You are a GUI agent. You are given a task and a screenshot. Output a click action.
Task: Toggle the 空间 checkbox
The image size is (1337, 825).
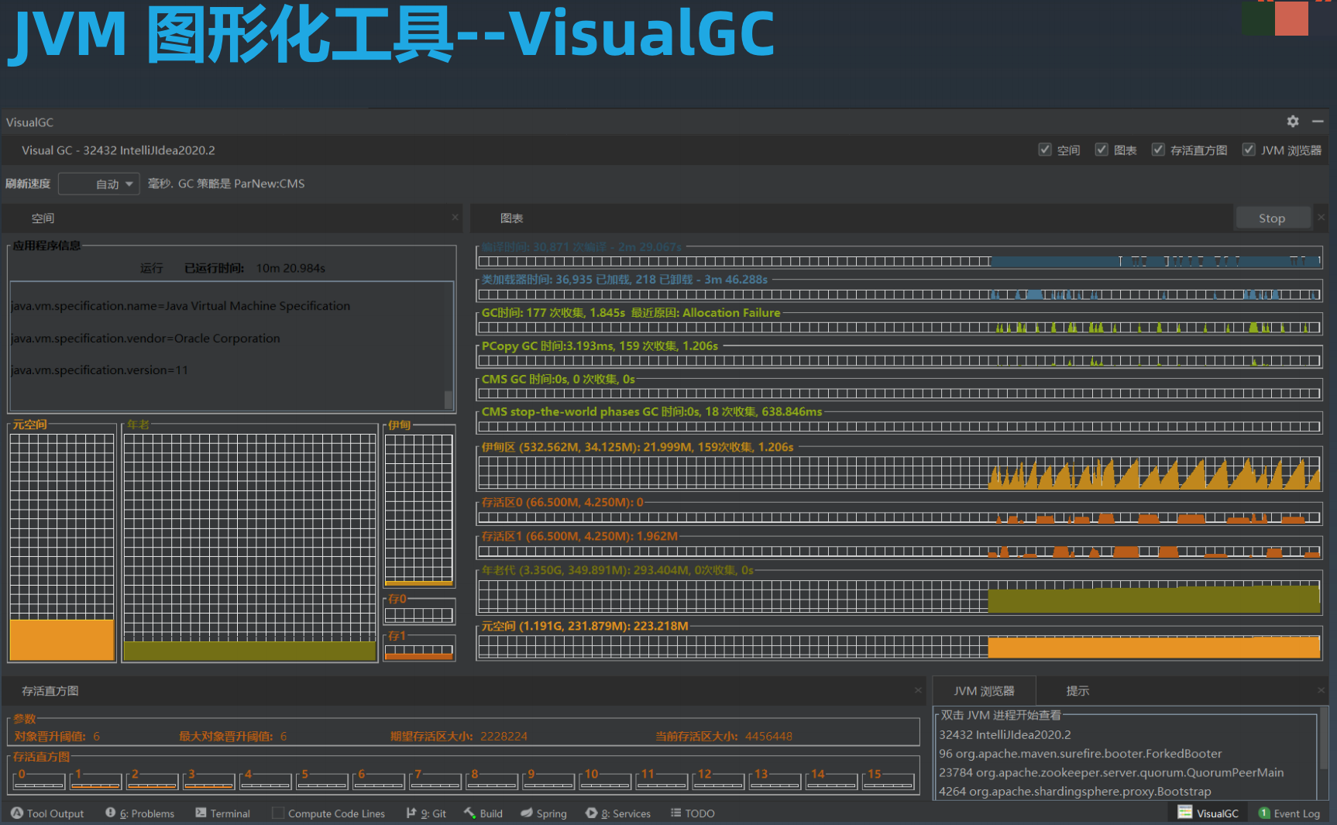(x=1045, y=150)
